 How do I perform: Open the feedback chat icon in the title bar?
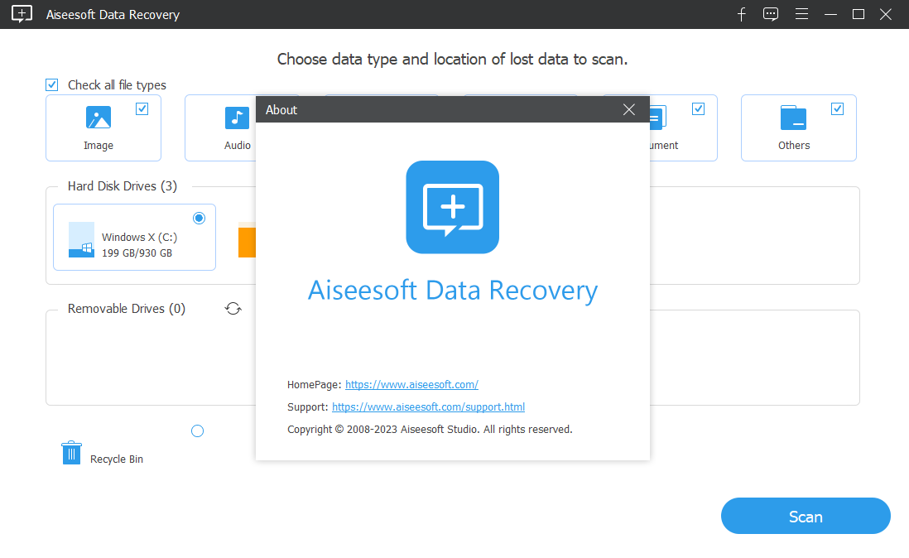click(x=771, y=14)
